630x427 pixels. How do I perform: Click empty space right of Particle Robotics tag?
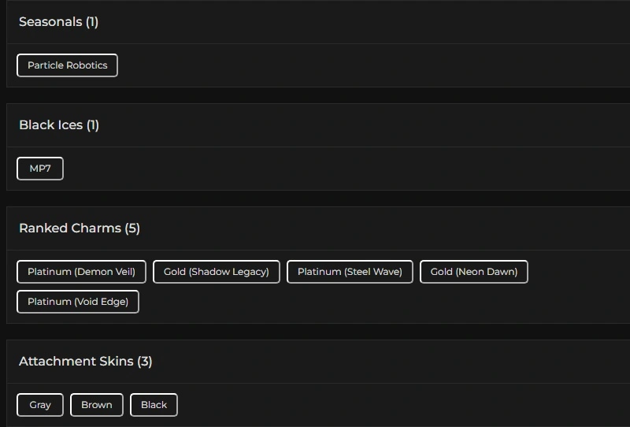point(354,65)
